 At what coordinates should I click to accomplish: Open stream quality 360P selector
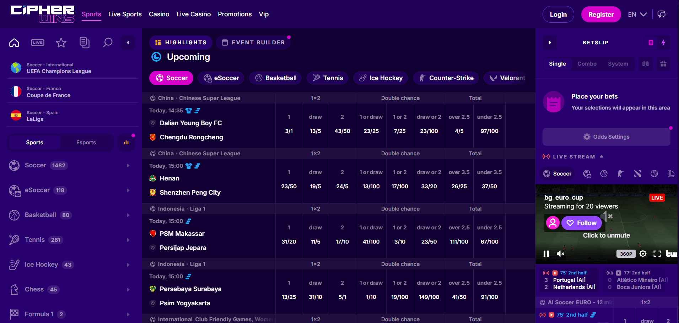click(626, 254)
